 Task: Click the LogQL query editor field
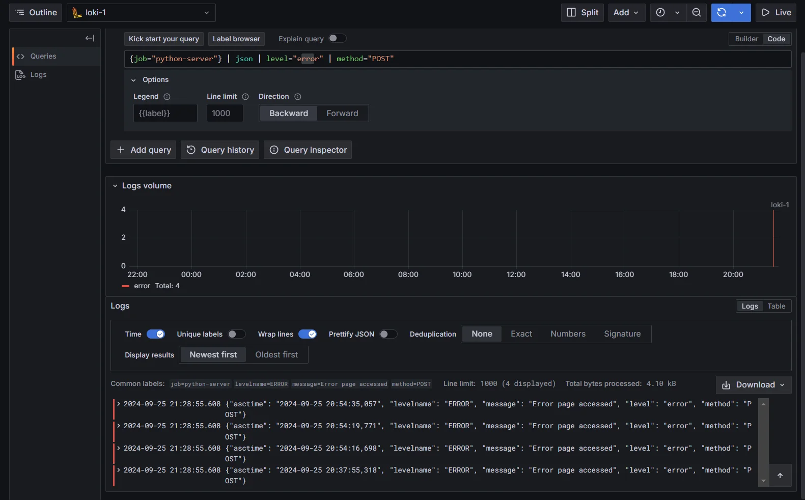coord(458,59)
